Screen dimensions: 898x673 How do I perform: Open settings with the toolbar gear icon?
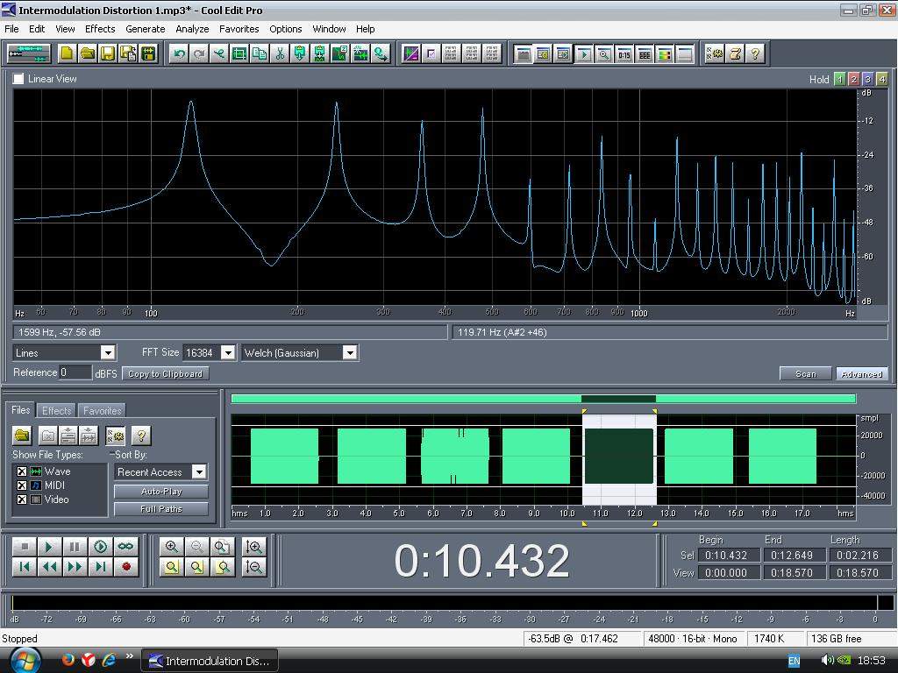pos(715,53)
